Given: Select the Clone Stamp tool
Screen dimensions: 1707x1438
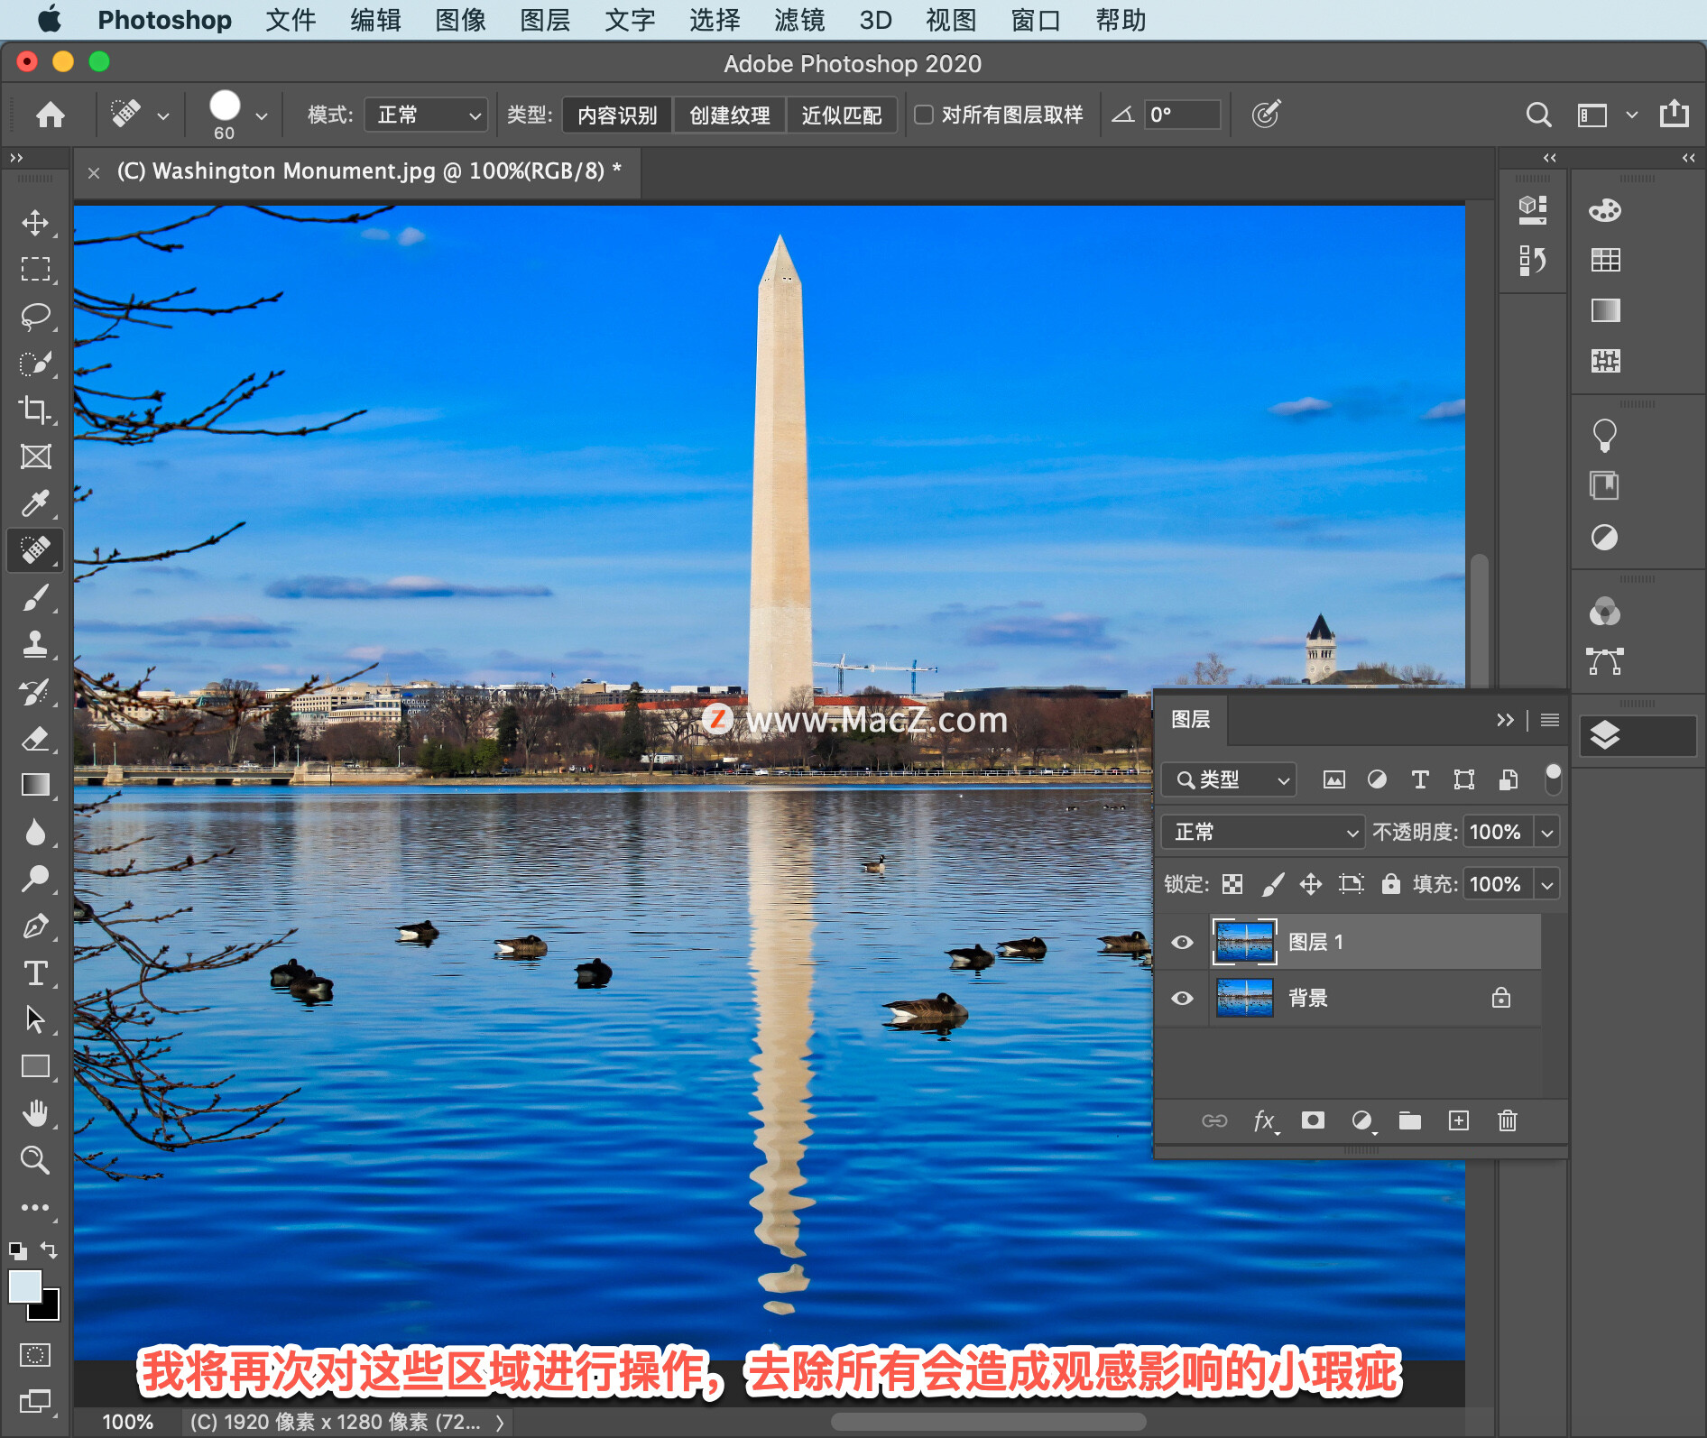Looking at the screenshot, I should point(35,644).
